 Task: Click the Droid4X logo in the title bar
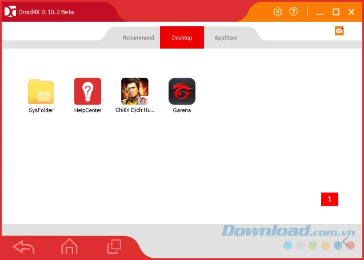pos(10,11)
